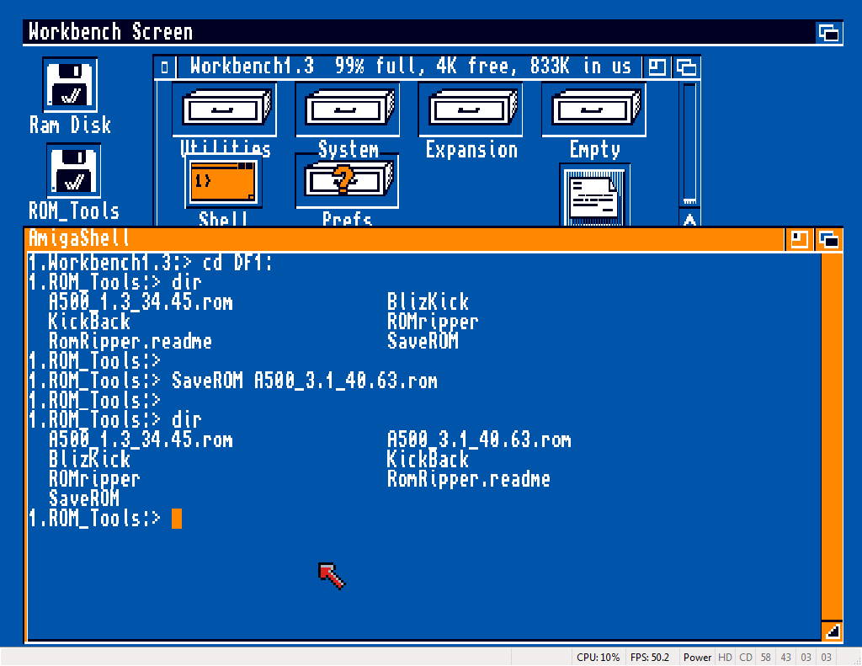
Task: Click the Workbench Screen depth gadget
Action: pos(828,33)
